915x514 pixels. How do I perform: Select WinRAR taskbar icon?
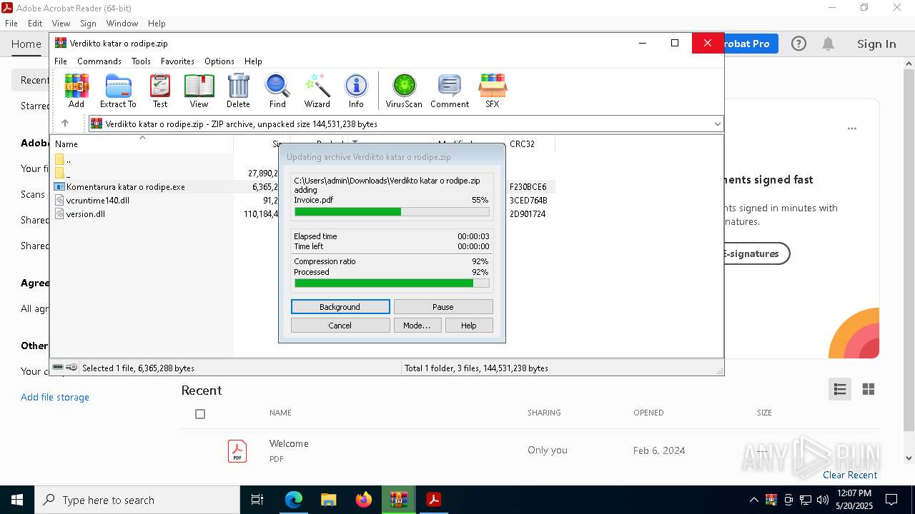click(398, 500)
